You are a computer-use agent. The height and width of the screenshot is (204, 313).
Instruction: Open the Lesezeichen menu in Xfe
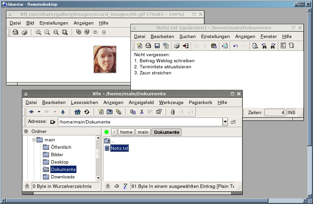tap(85, 102)
